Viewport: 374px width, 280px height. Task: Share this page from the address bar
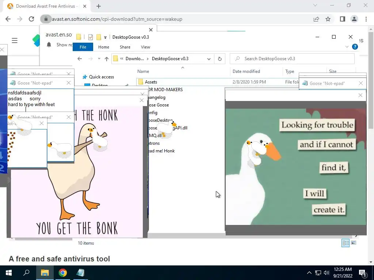pyautogui.click(x=316, y=19)
